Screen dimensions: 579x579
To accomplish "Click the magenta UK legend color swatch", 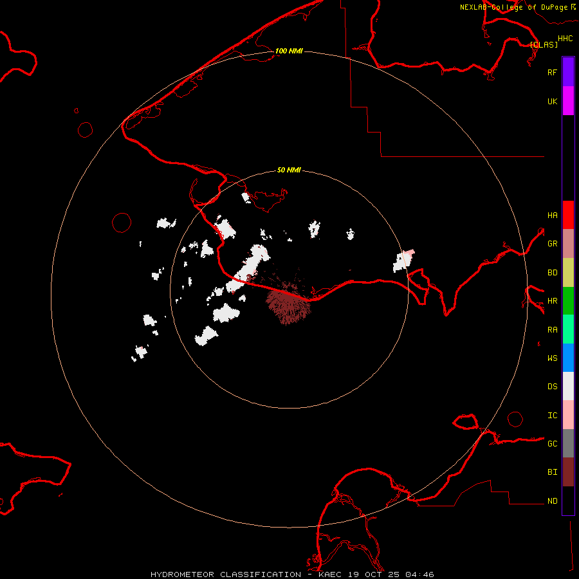I will 568,101.
